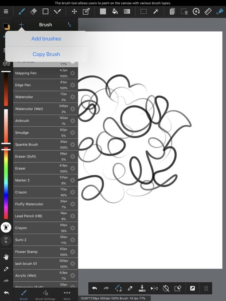Undo using left sidebar arrow
This screenshot has height=301, width=226.
click(x=6, y=293)
